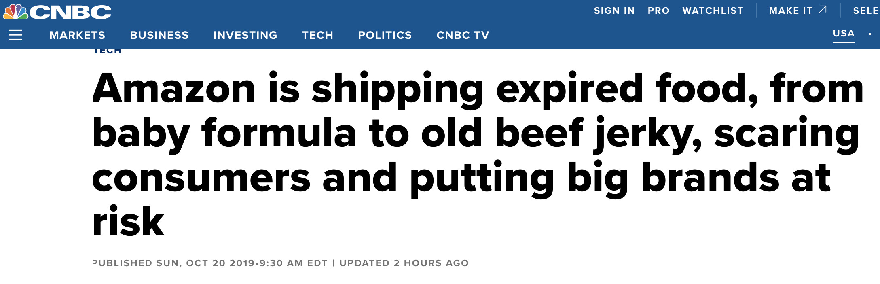Choose the USA edition tab
This screenshot has height=284, width=880.
[x=844, y=34]
